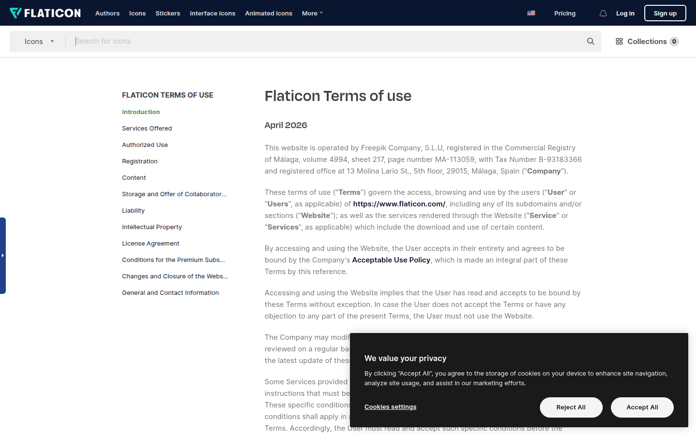Click the Flaticon logo
Image resolution: width=696 pixels, height=435 pixels.
coord(45,13)
